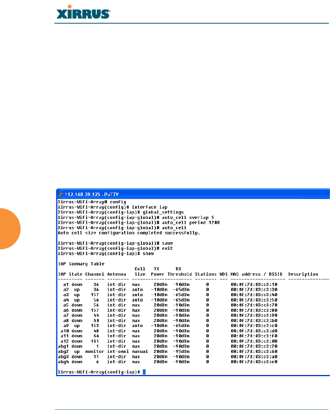Click channel '60' in the a8 row

click(x=96, y=321)
